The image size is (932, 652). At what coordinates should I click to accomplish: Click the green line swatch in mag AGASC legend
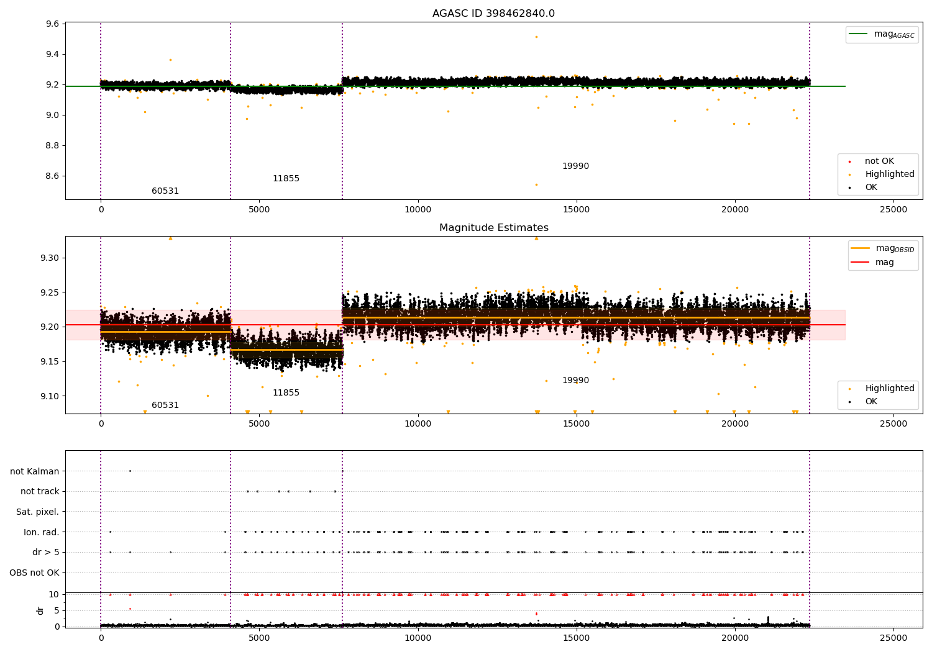pyautogui.click(x=859, y=34)
